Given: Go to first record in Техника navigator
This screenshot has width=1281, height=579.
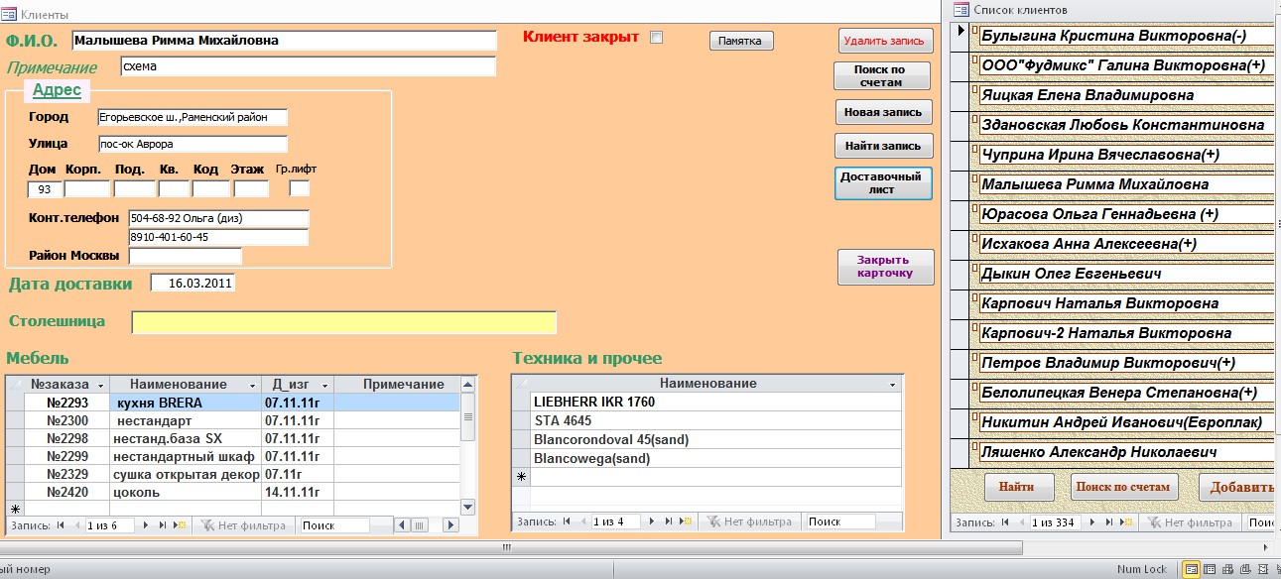Looking at the screenshot, I should coord(567,521).
